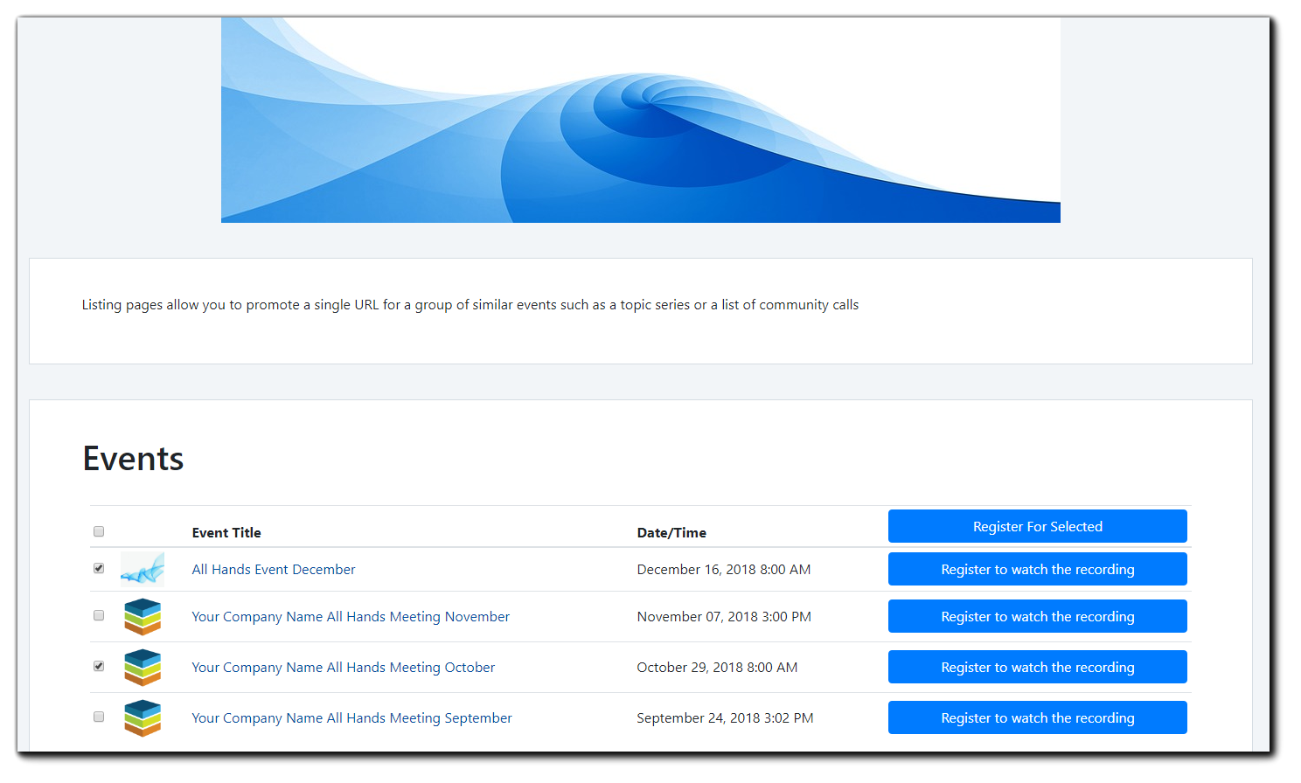Open Your Company Name All Hands Meeting October
1301x783 pixels.
pos(344,668)
